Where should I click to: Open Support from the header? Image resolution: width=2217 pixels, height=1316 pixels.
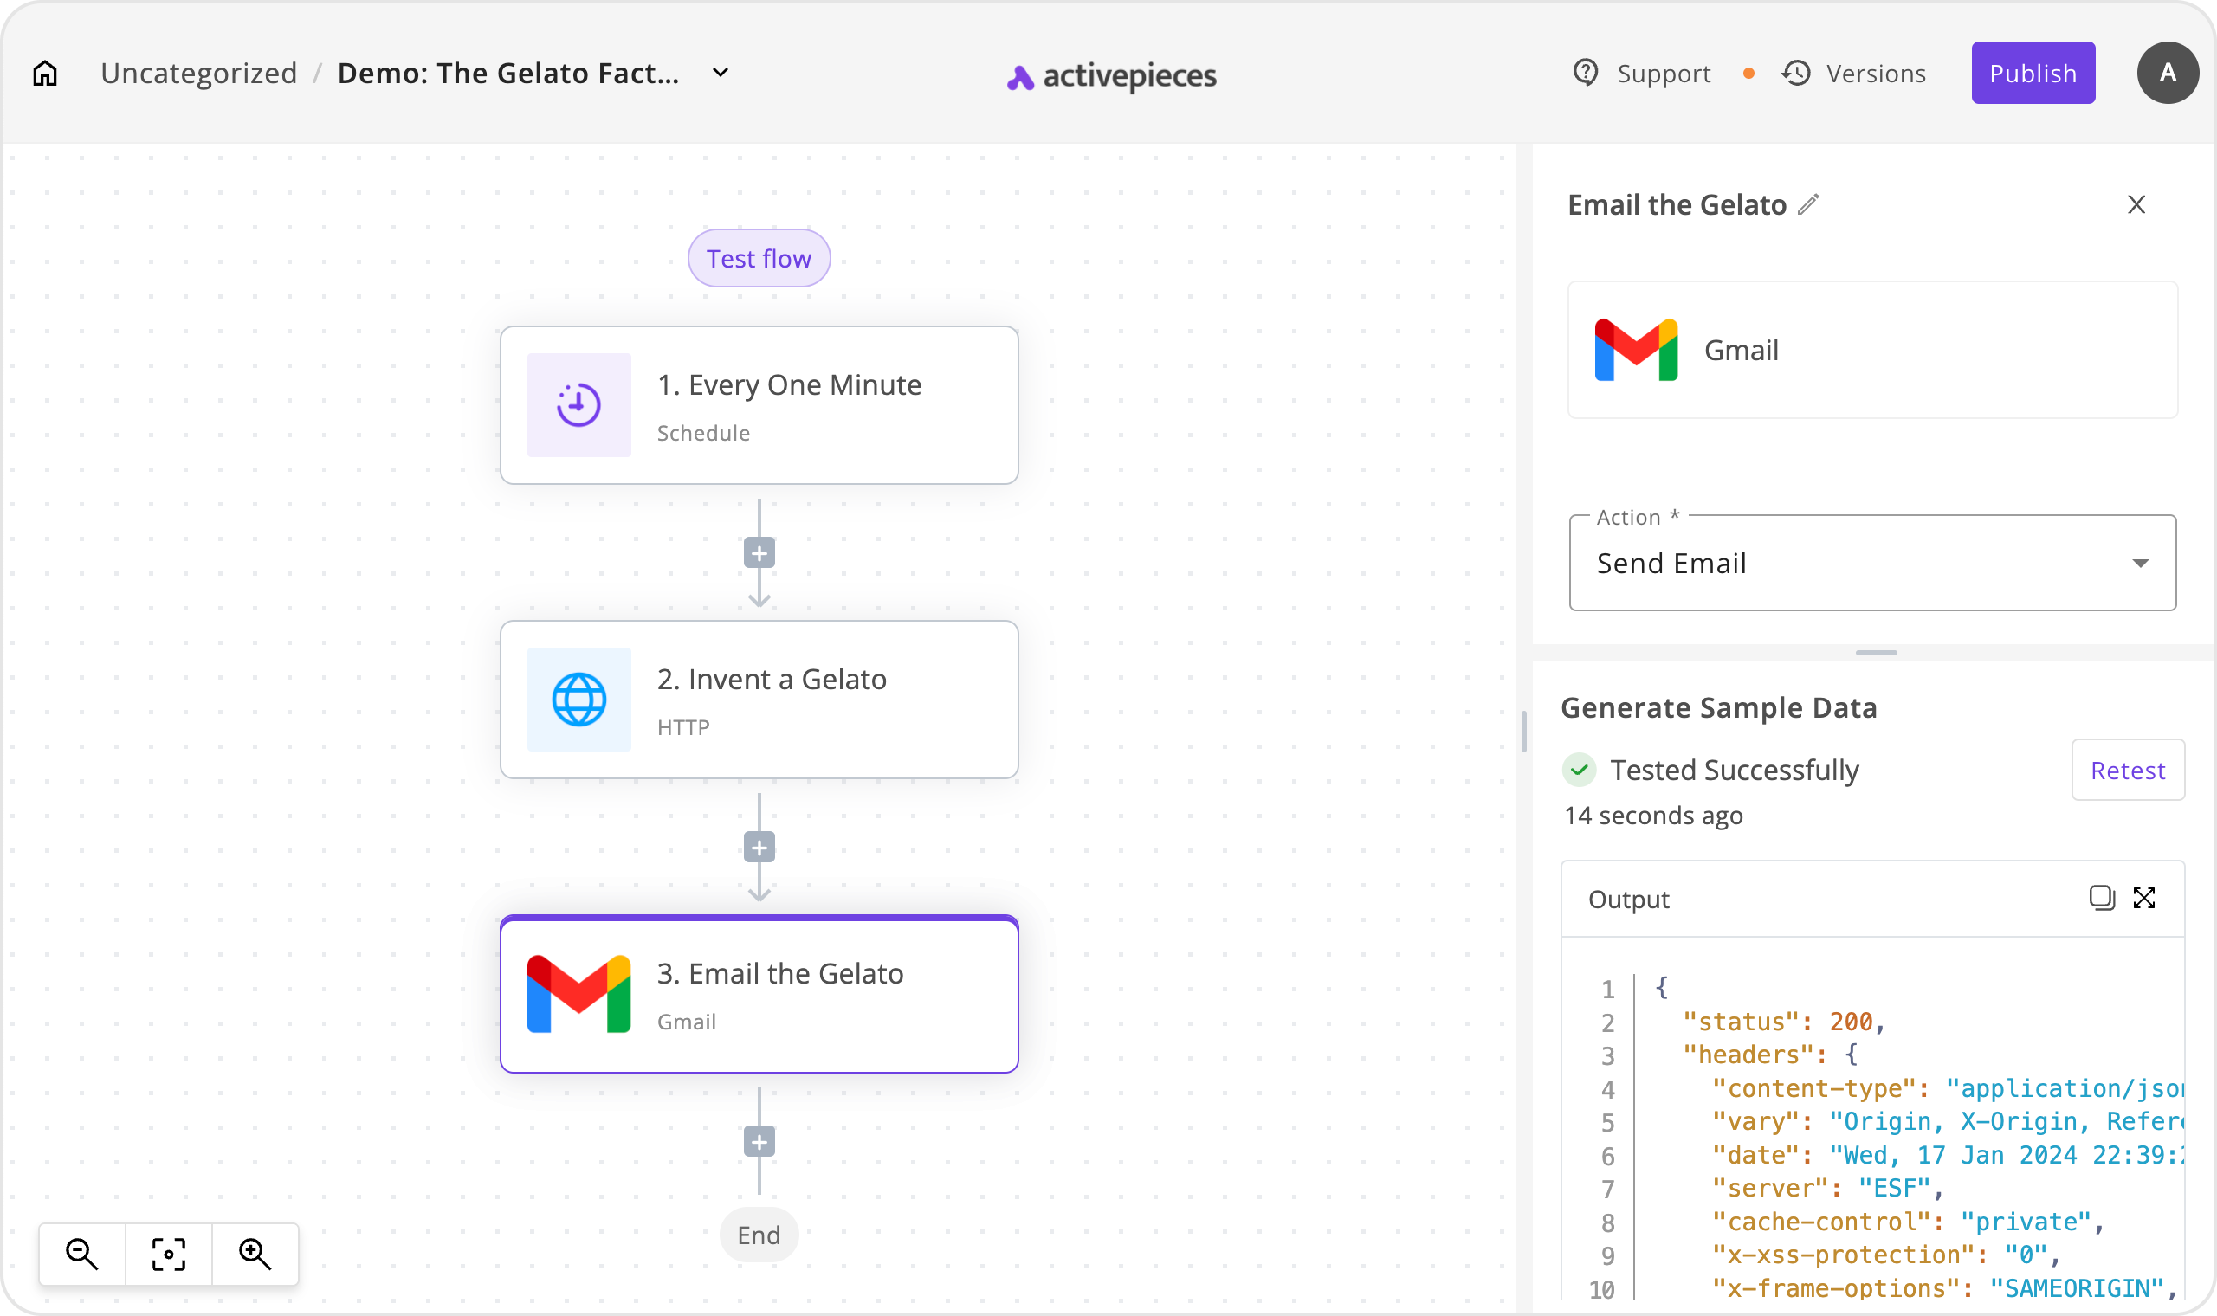coord(1641,73)
